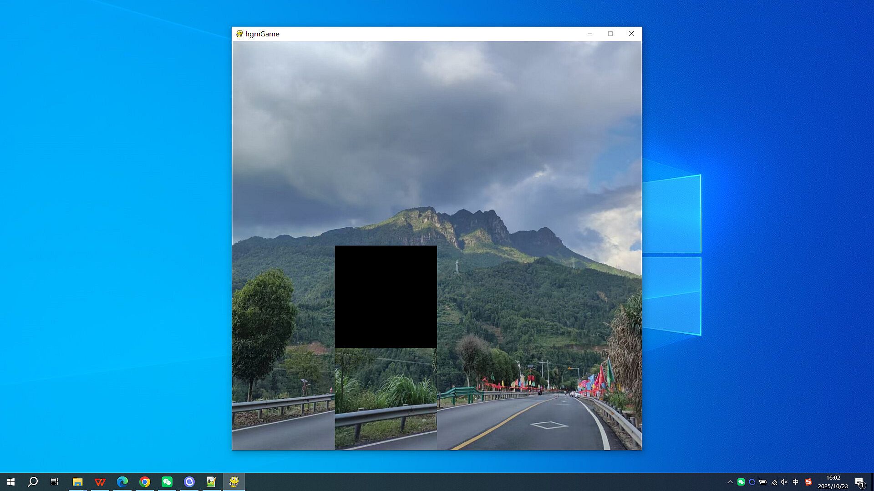Open Task View on taskbar
Viewport: 874px width, 491px height.
55,482
